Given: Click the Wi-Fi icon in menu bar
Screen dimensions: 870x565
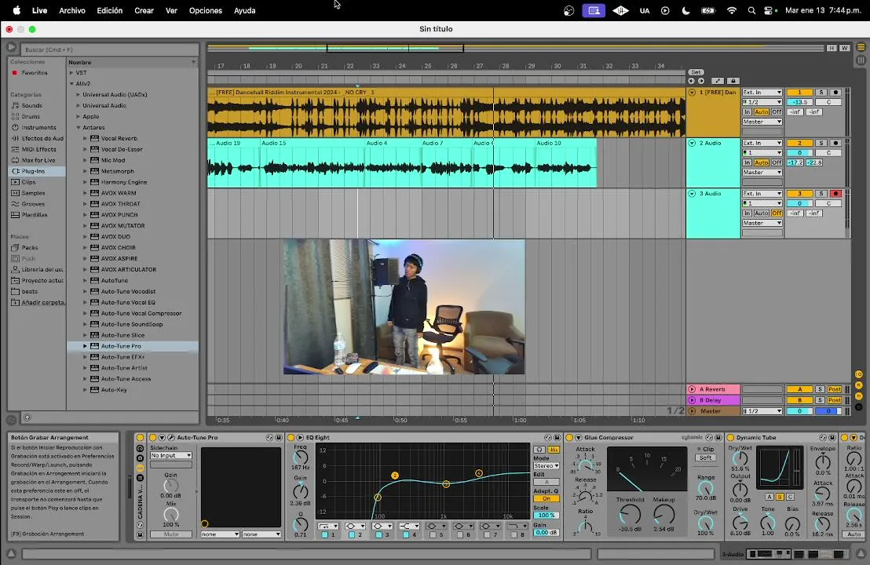Looking at the screenshot, I should tap(732, 10).
